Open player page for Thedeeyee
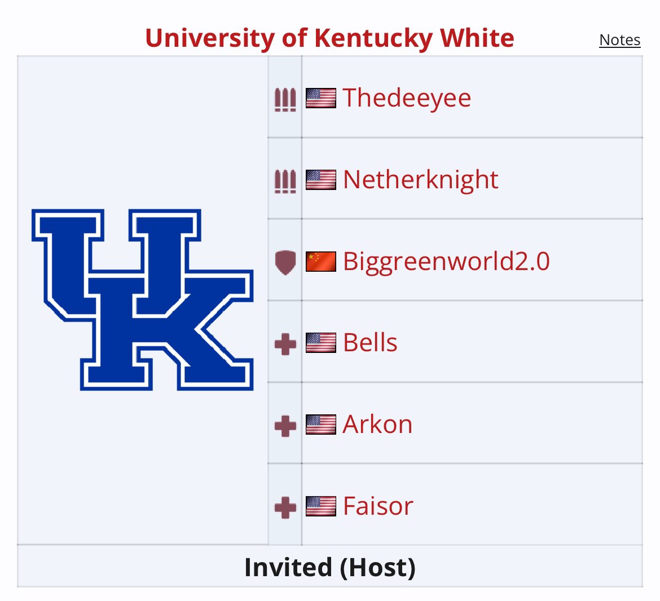660x601 pixels. coord(407,98)
